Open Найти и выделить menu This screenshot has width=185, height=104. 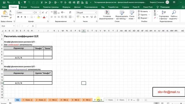point(174,15)
